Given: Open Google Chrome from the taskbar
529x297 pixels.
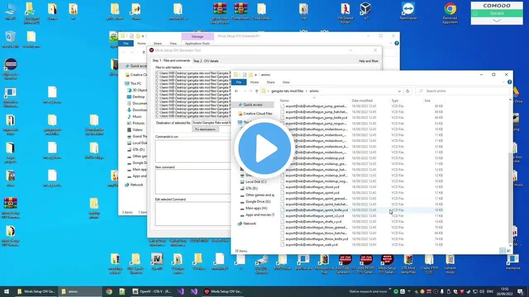Looking at the screenshot, I should point(109,292).
